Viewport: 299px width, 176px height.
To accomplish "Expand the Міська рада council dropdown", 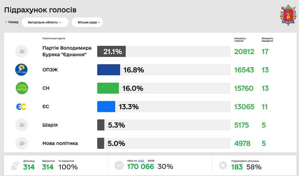I will click(87, 22).
